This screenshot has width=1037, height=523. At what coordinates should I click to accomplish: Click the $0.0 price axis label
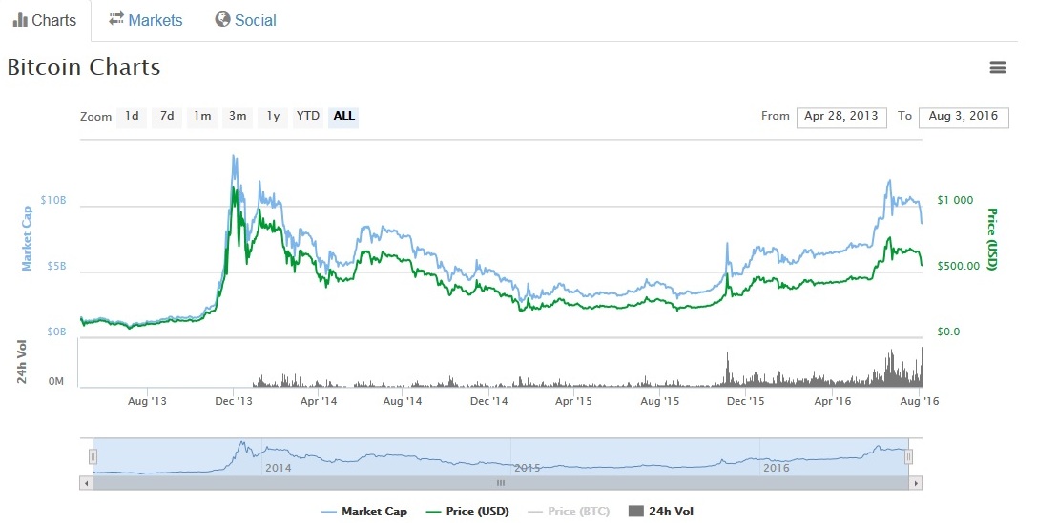pos(948,332)
